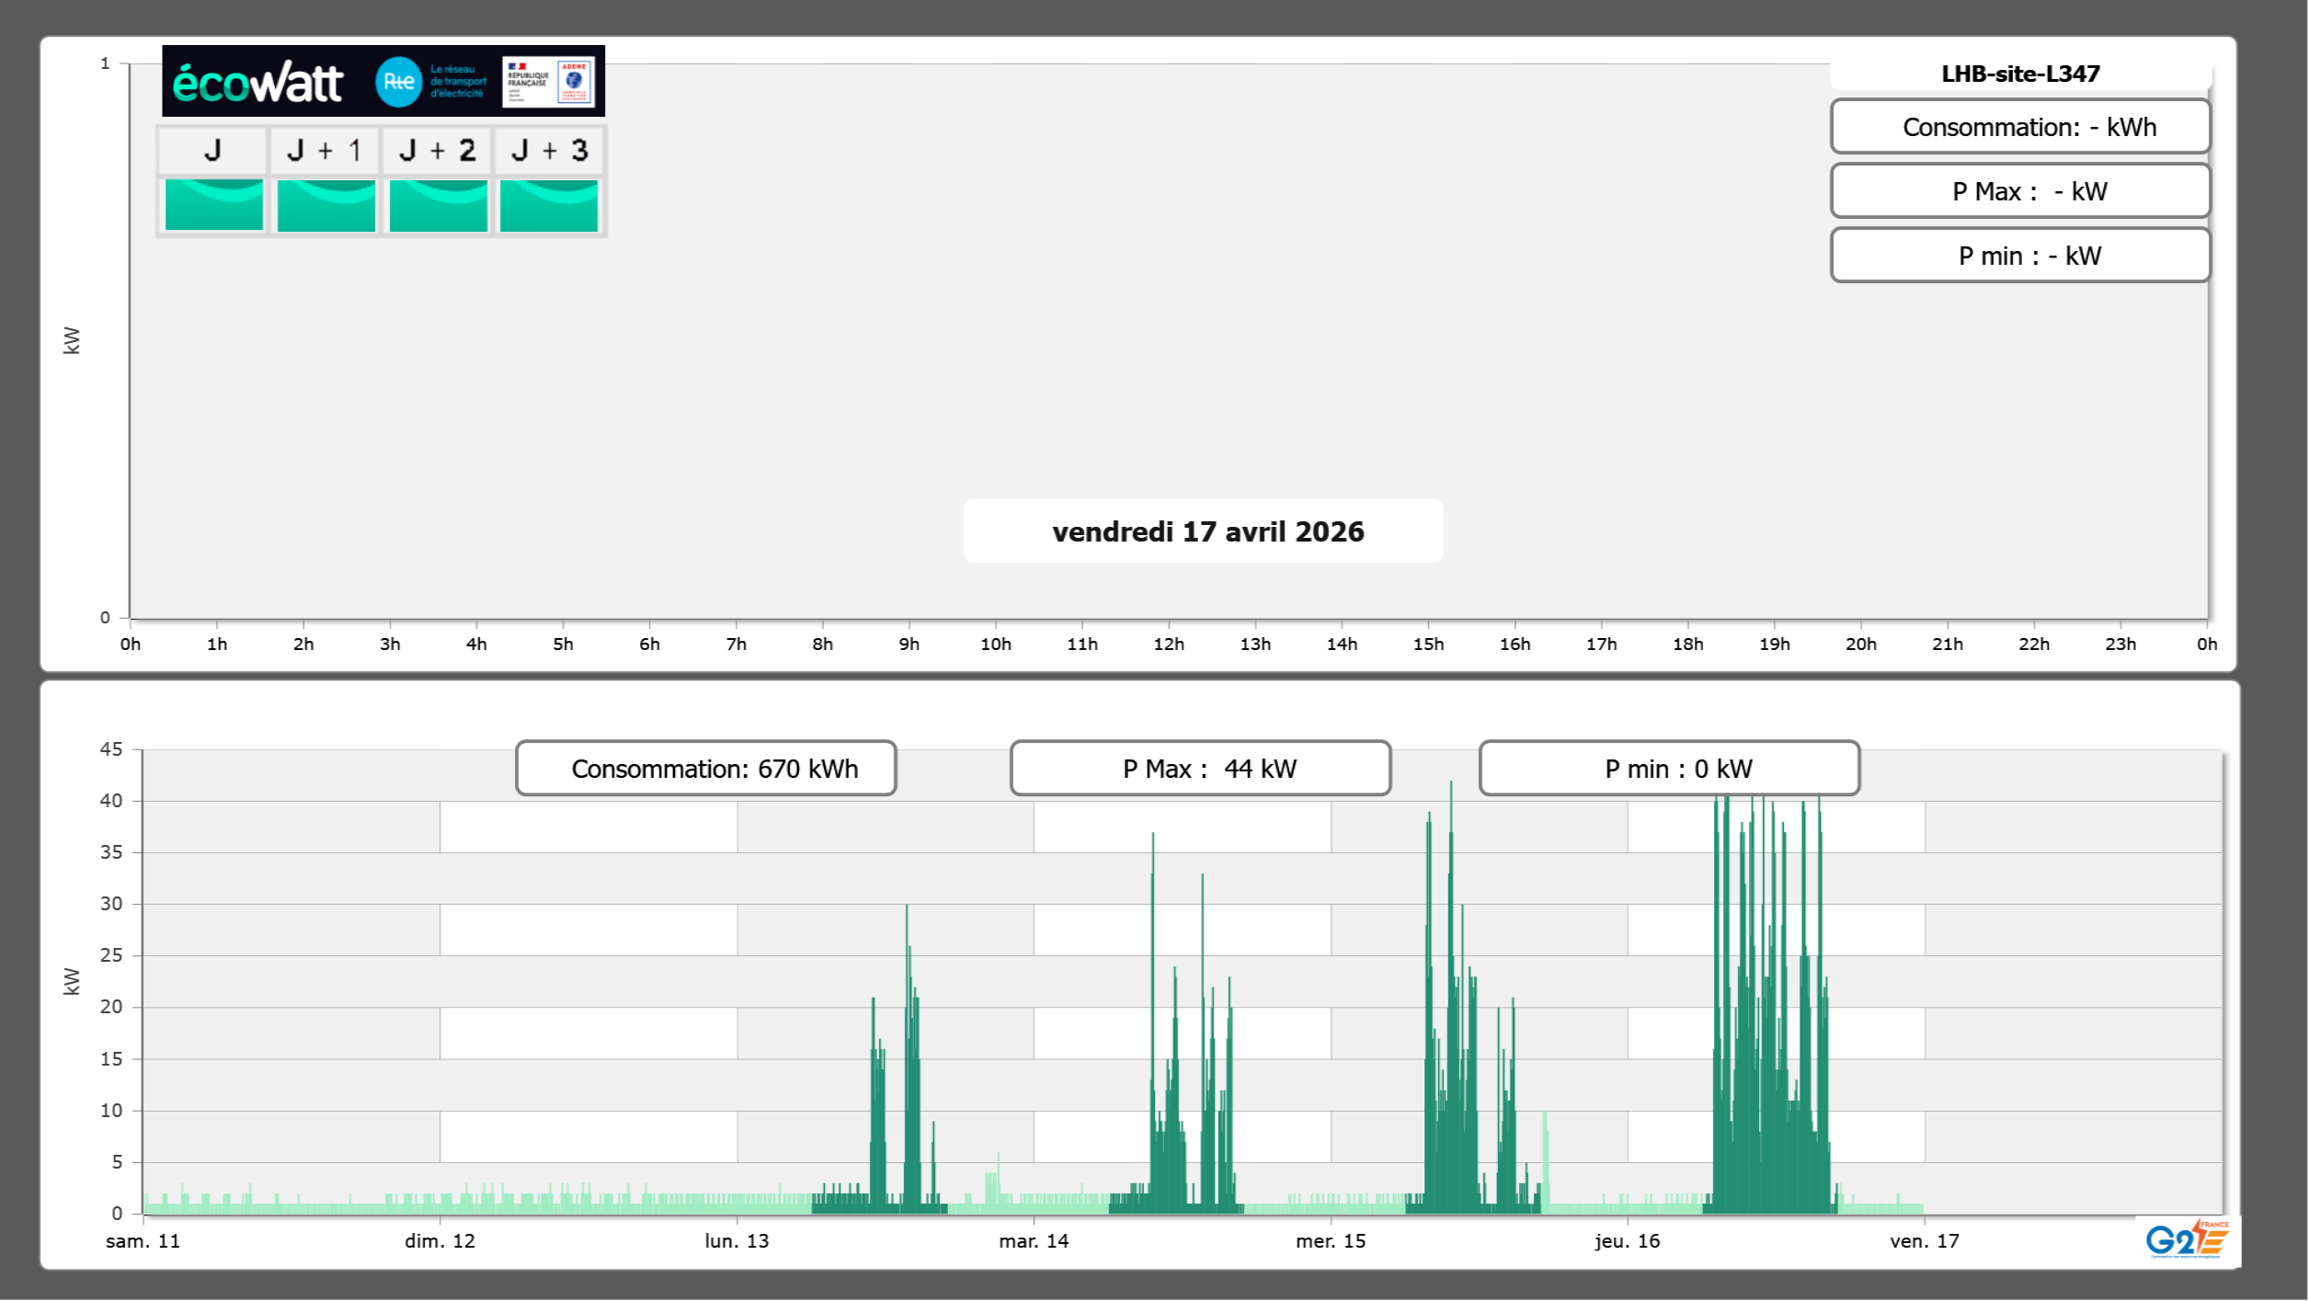Click the top P Max : - kW box
Image resolution: width=2309 pixels, height=1301 pixels.
(x=2019, y=191)
